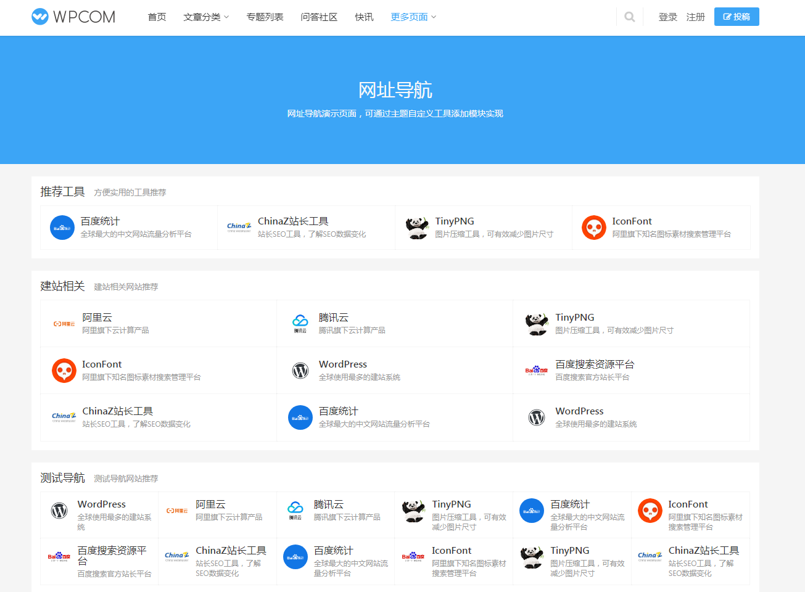Open 阿里云 link in 建站相关
This screenshot has width=805, height=592.
click(97, 318)
